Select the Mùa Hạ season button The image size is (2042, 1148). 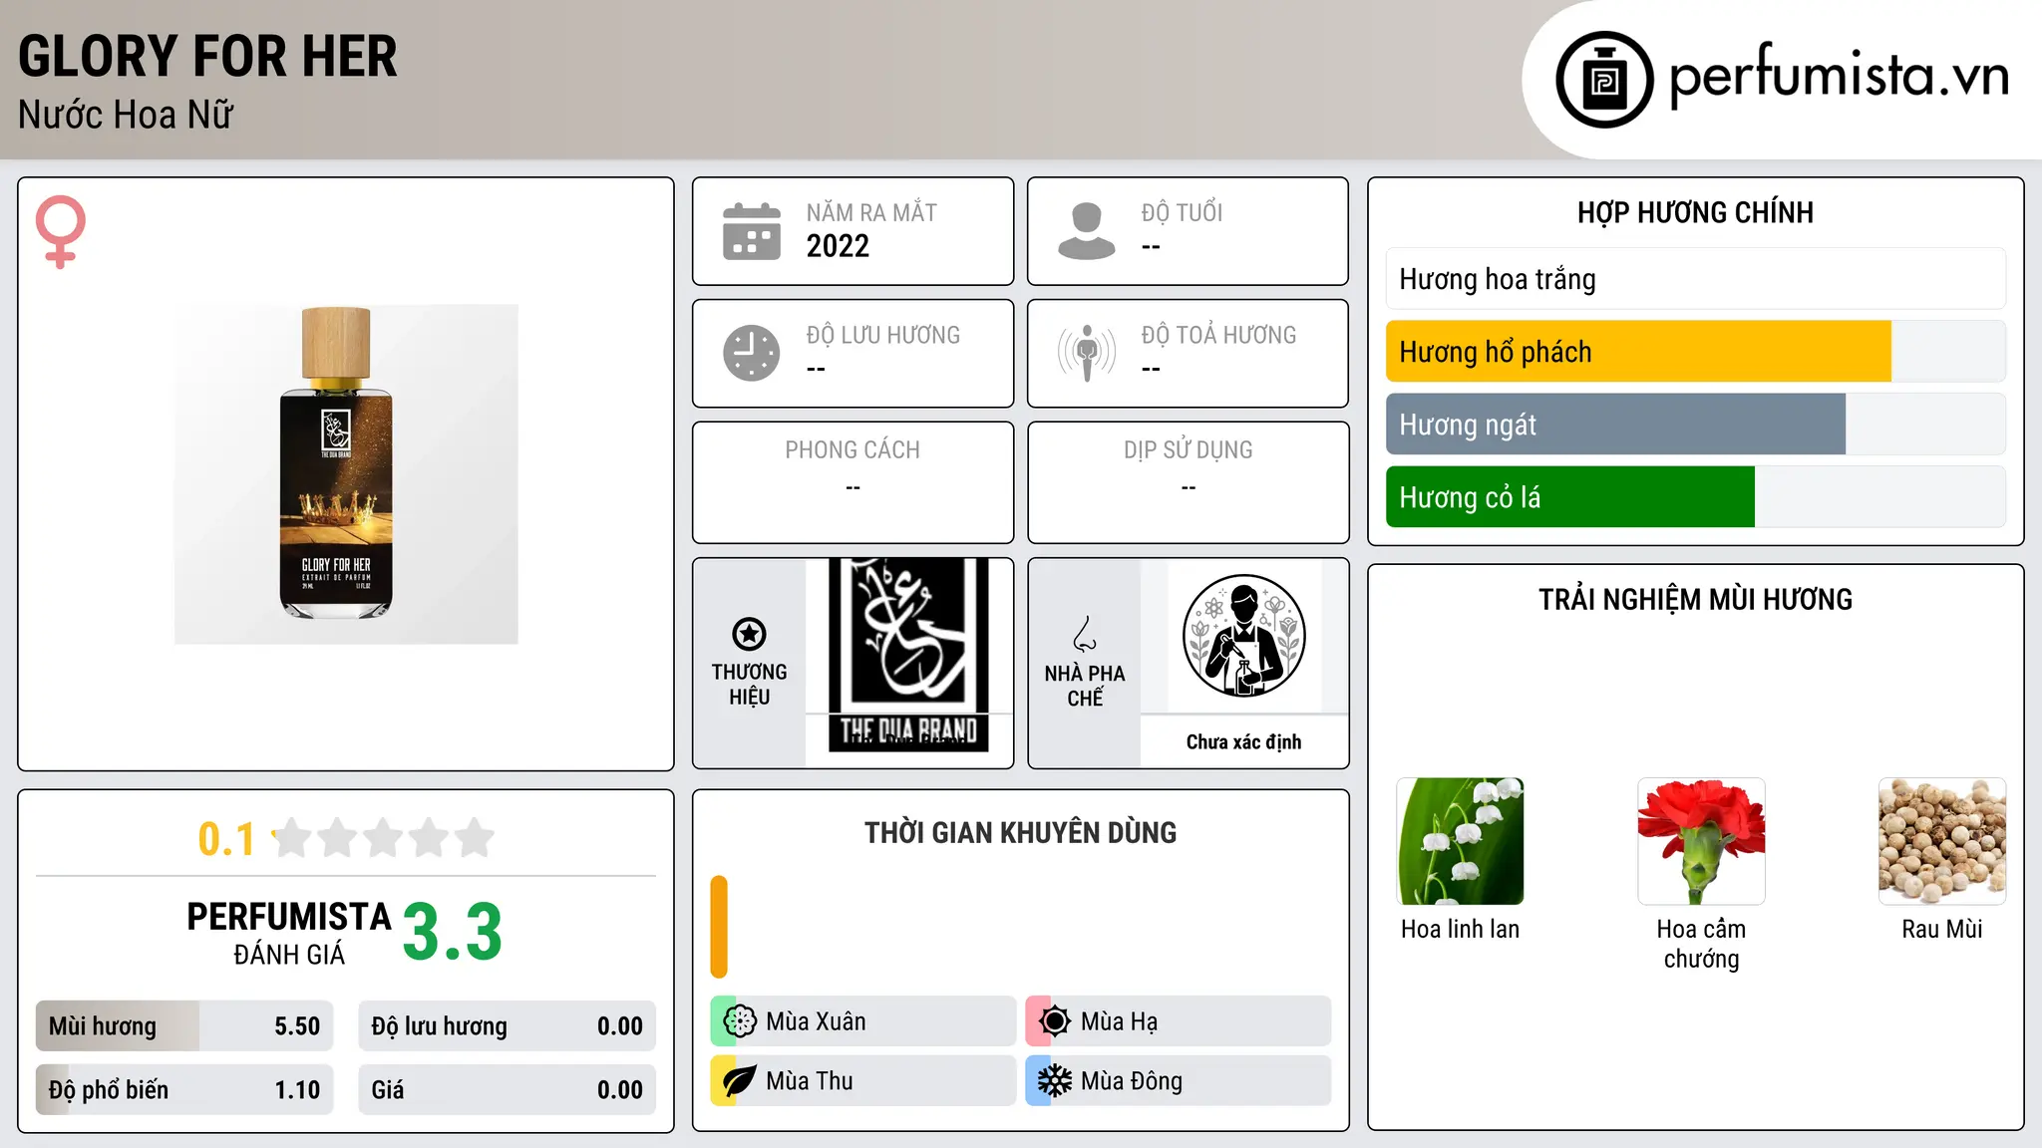click(1179, 1021)
